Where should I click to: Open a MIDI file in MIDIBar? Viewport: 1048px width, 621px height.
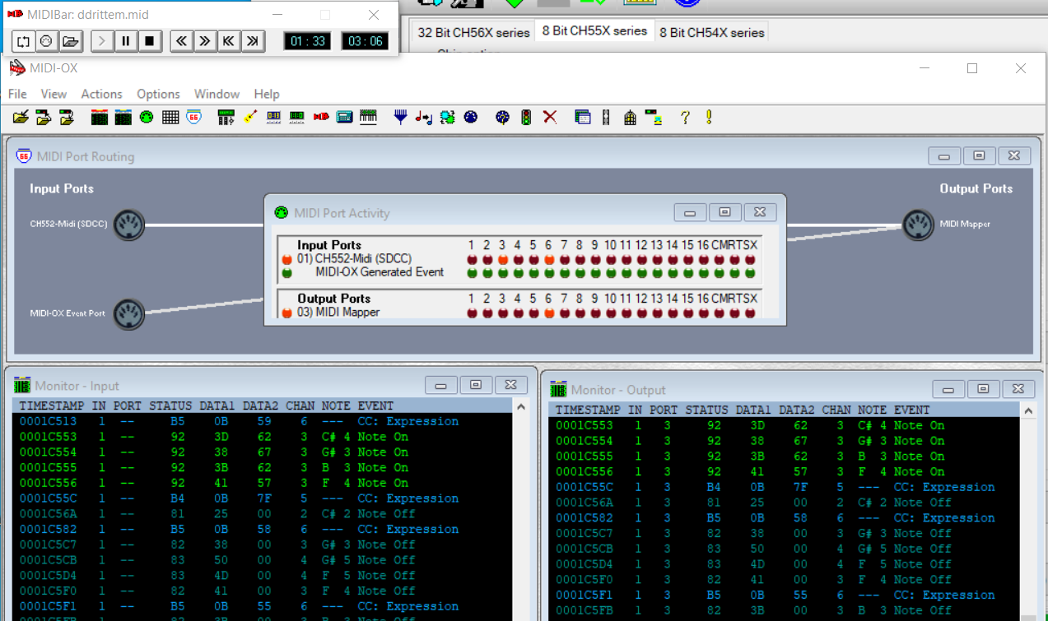point(70,40)
